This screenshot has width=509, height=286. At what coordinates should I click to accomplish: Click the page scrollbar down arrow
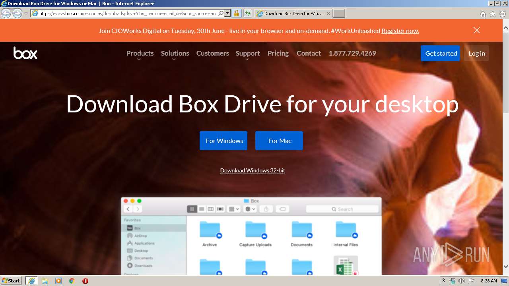click(x=506, y=267)
